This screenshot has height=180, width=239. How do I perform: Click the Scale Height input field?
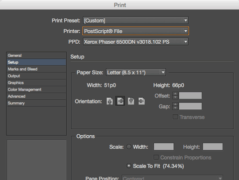(213, 147)
